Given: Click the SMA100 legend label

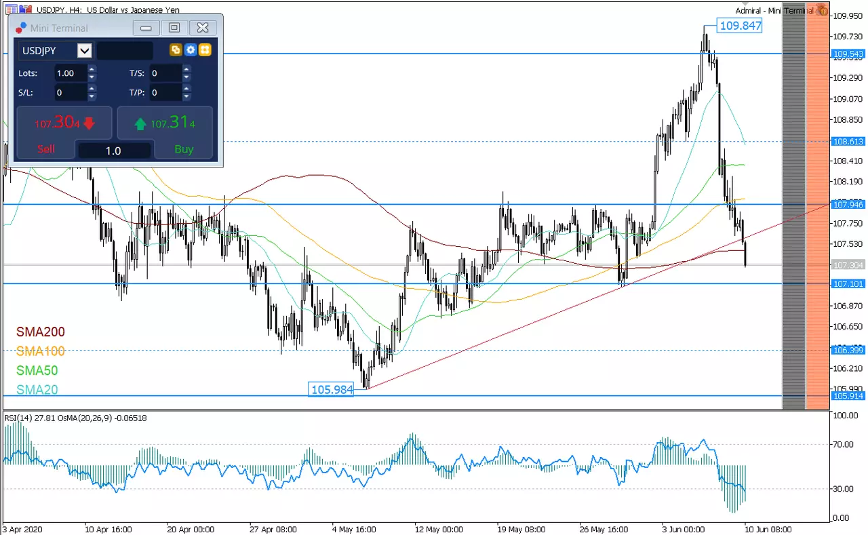Looking at the screenshot, I should 40,351.
